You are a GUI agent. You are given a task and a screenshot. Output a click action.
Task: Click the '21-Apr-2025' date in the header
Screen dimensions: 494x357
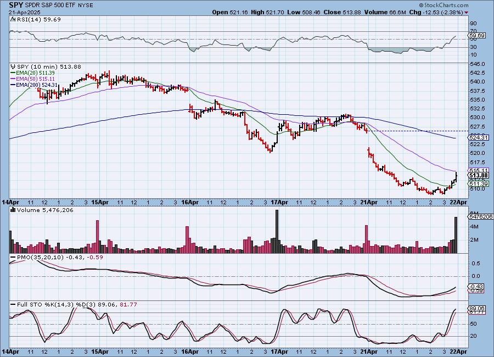25,12
